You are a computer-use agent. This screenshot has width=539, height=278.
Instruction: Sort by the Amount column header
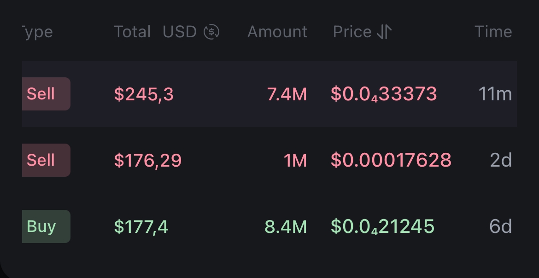point(277,32)
